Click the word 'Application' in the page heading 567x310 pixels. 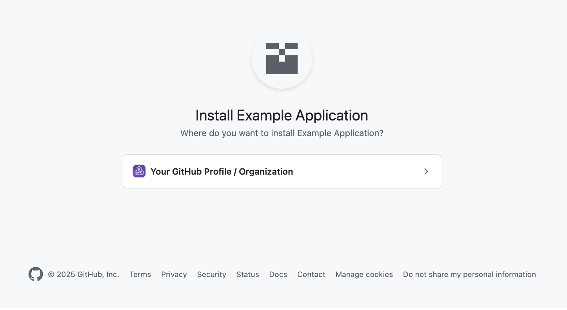(331, 115)
